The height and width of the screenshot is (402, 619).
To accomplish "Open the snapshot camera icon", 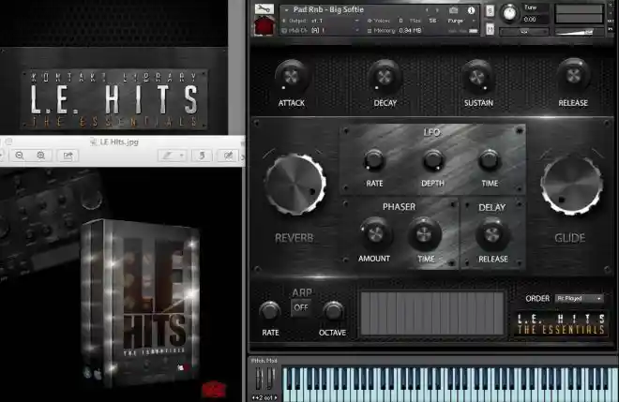I will 454,10.
